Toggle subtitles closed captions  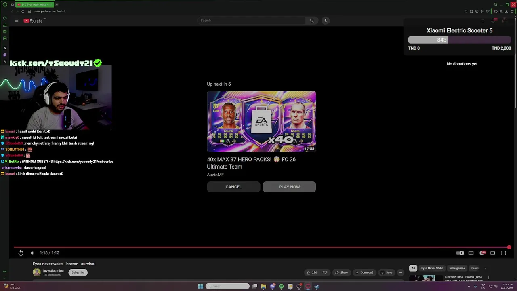point(471,253)
